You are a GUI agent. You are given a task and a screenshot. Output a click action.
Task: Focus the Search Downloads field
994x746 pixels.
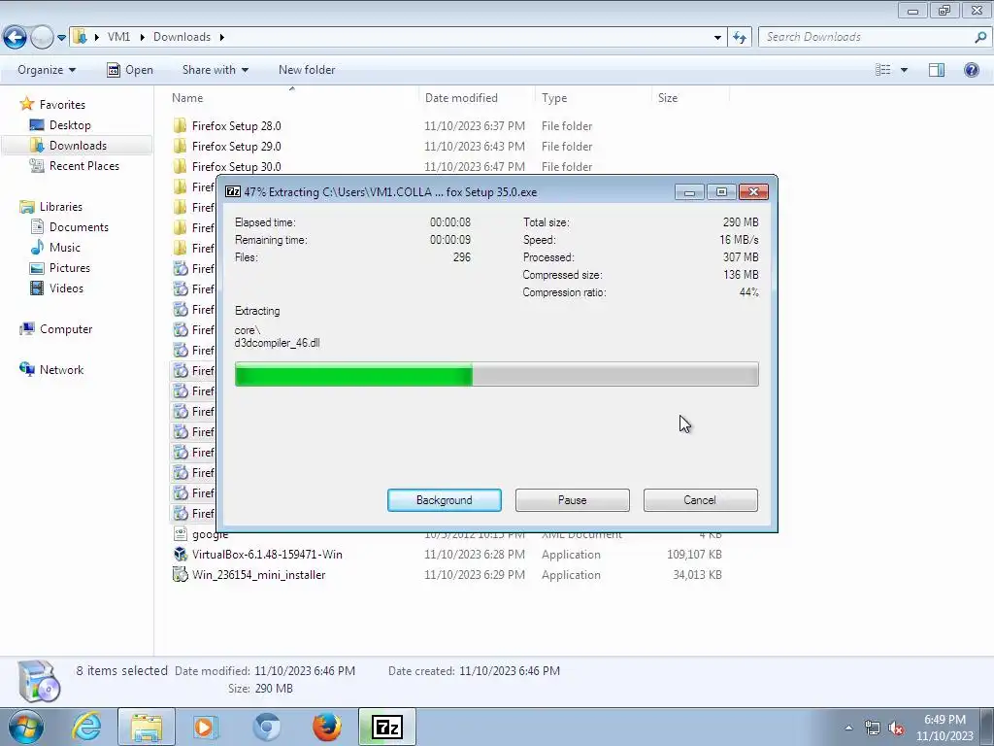(x=869, y=37)
